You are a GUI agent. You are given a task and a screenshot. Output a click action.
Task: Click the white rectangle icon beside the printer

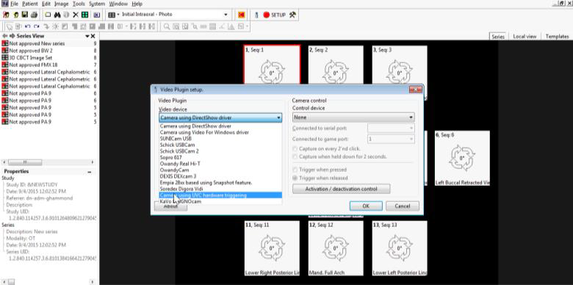click(48, 15)
